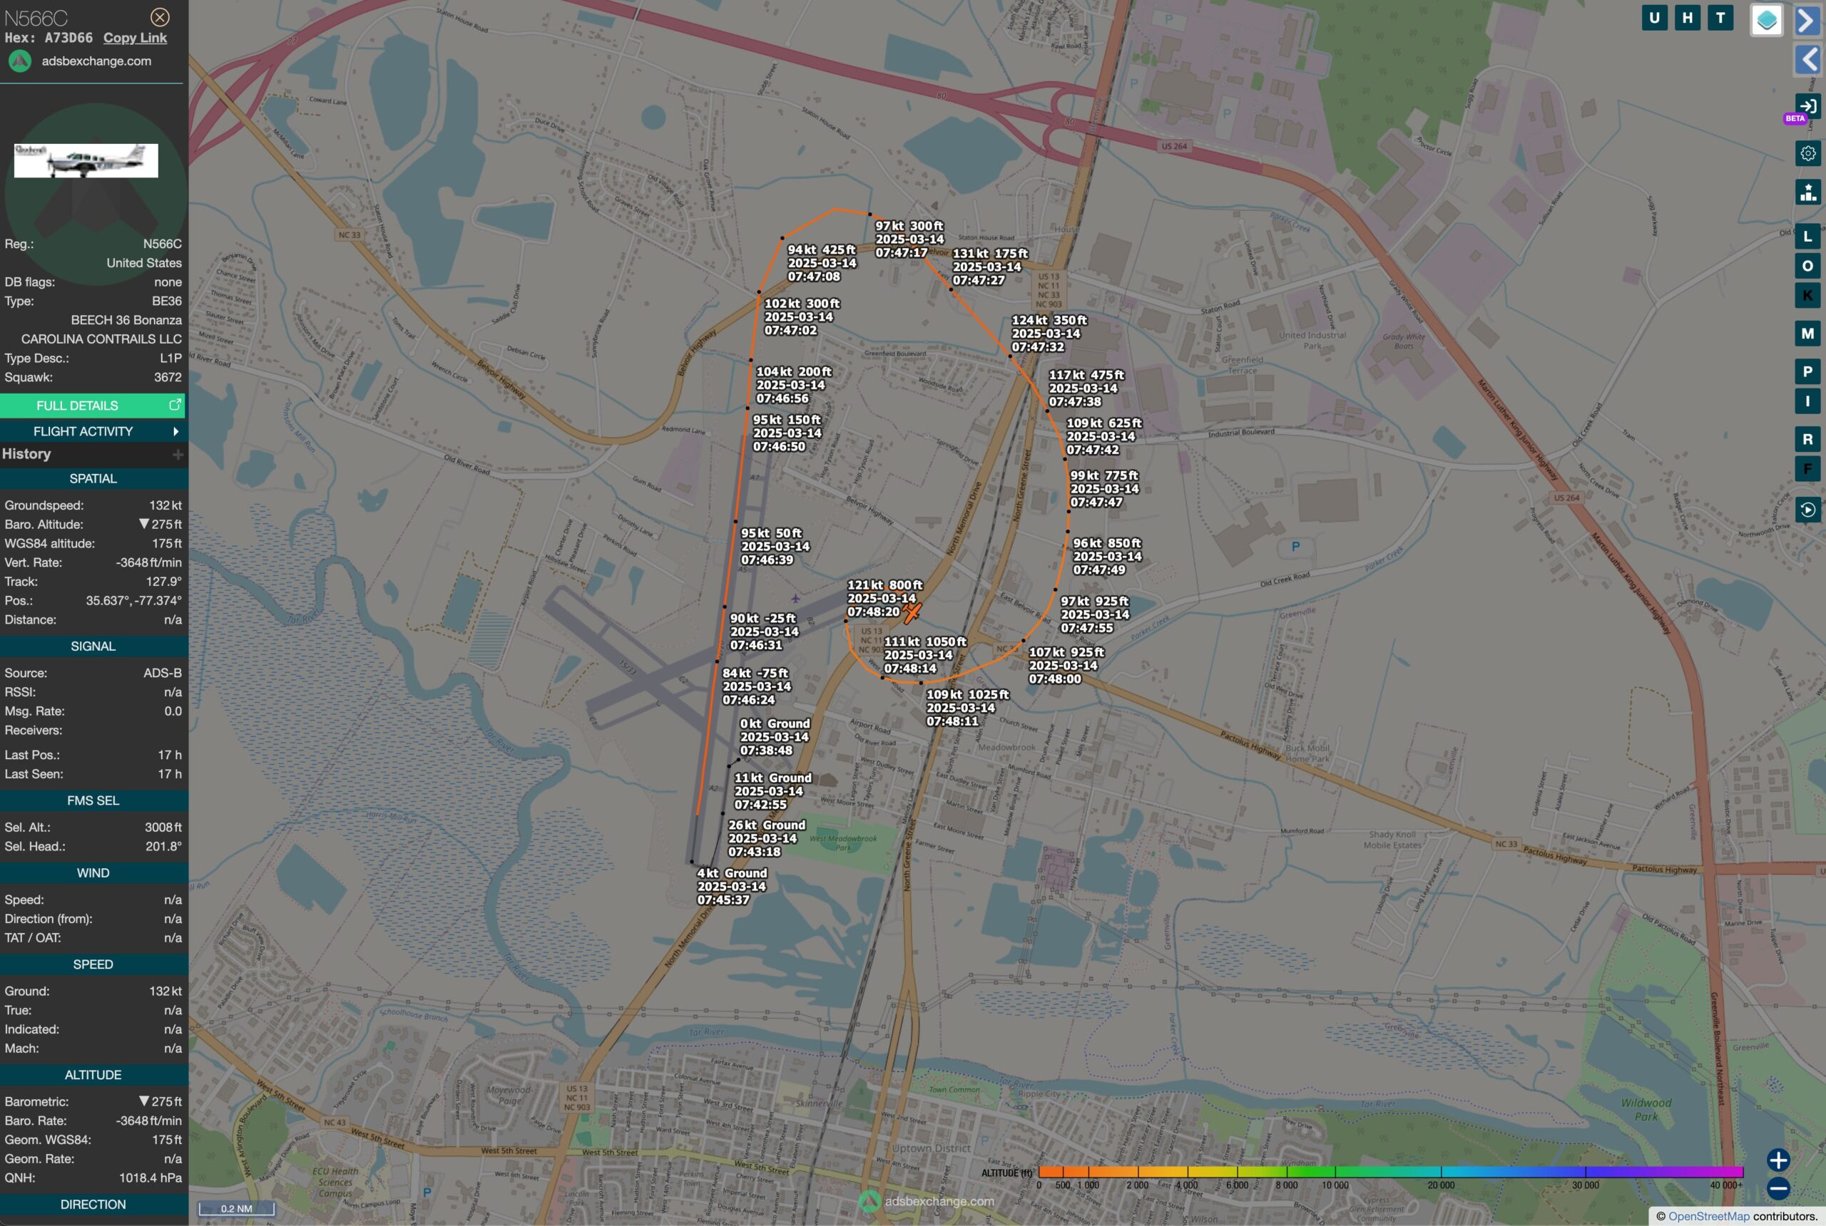Toggle the K map button
This screenshot has width=1826, height=1226.
tap(1807, 296)
